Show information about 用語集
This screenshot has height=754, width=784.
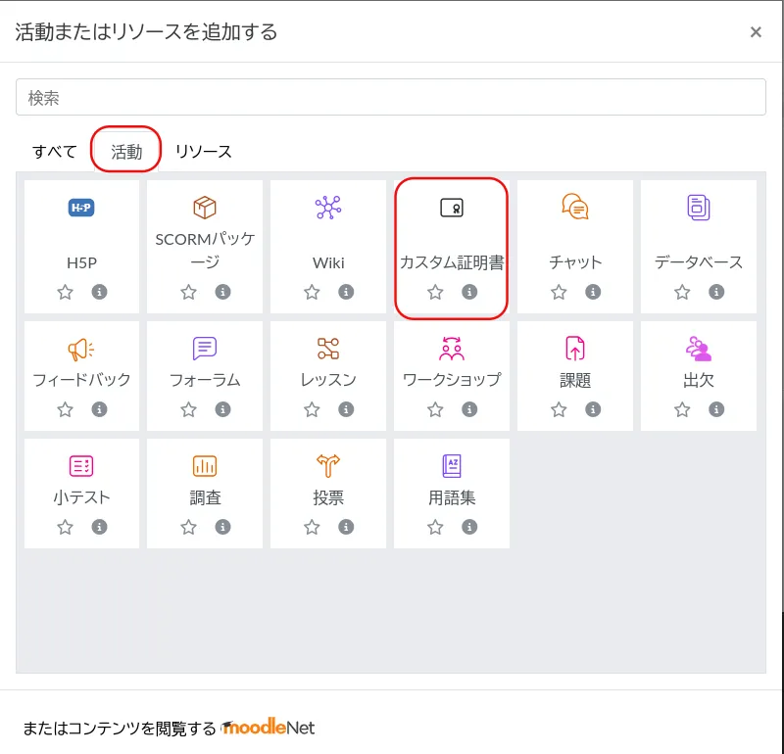(469, 527)
